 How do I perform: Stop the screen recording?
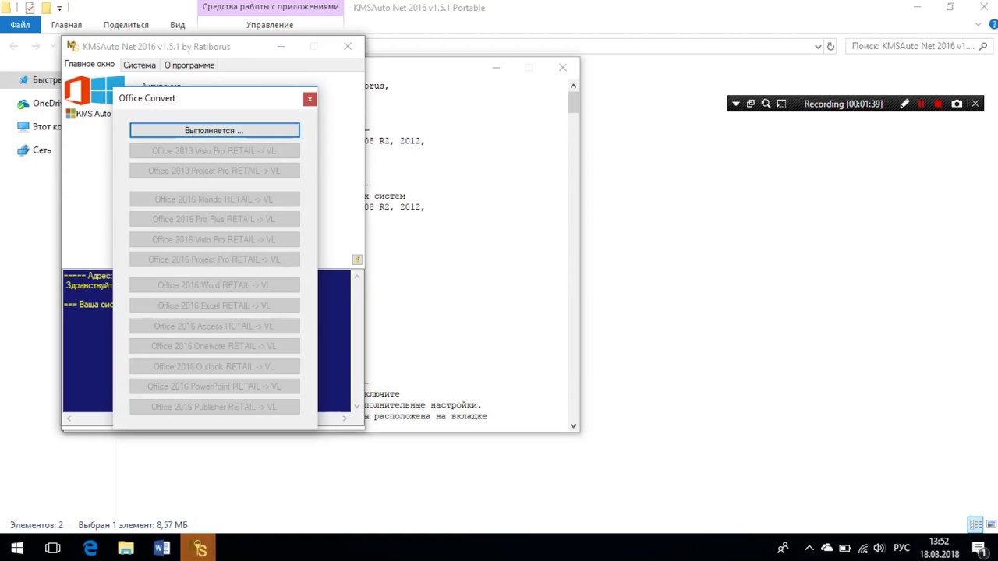coord(938,104)
